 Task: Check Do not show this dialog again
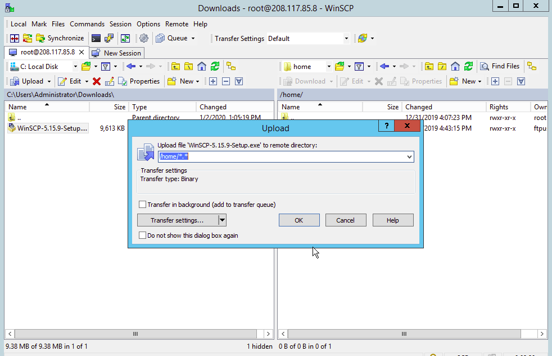(x=142, y=235)
